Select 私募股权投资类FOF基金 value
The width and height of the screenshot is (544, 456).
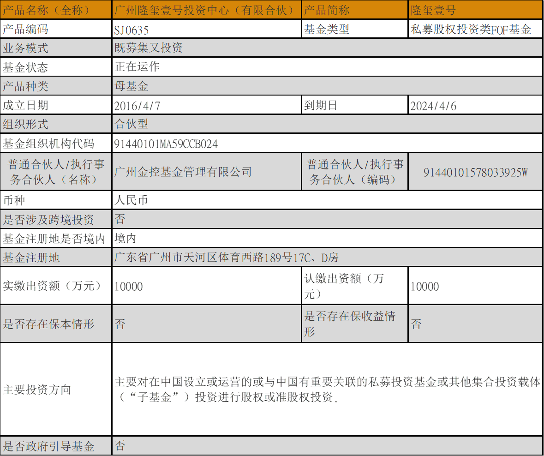(471, 29)
